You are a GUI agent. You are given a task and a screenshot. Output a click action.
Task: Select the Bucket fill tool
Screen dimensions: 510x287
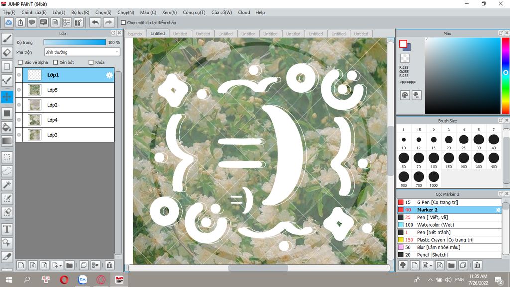[x=7, y=127]
